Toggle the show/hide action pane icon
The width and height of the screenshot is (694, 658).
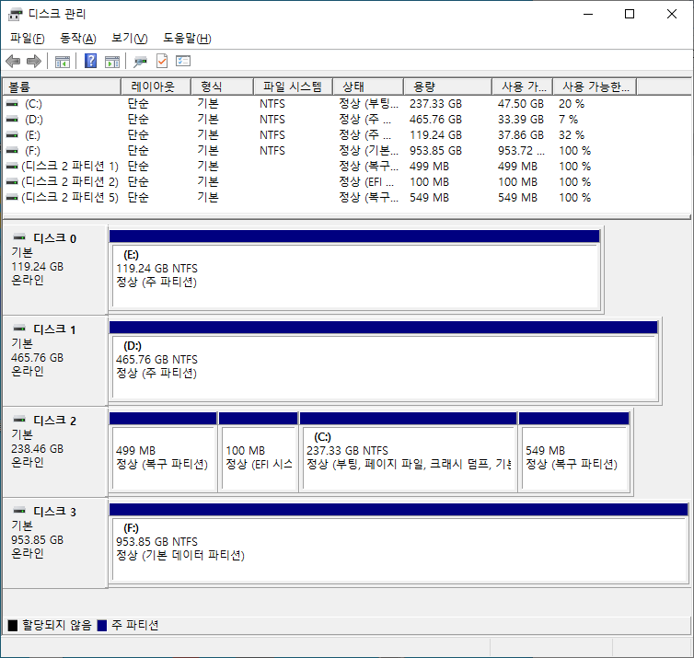(x=112, y=62)
